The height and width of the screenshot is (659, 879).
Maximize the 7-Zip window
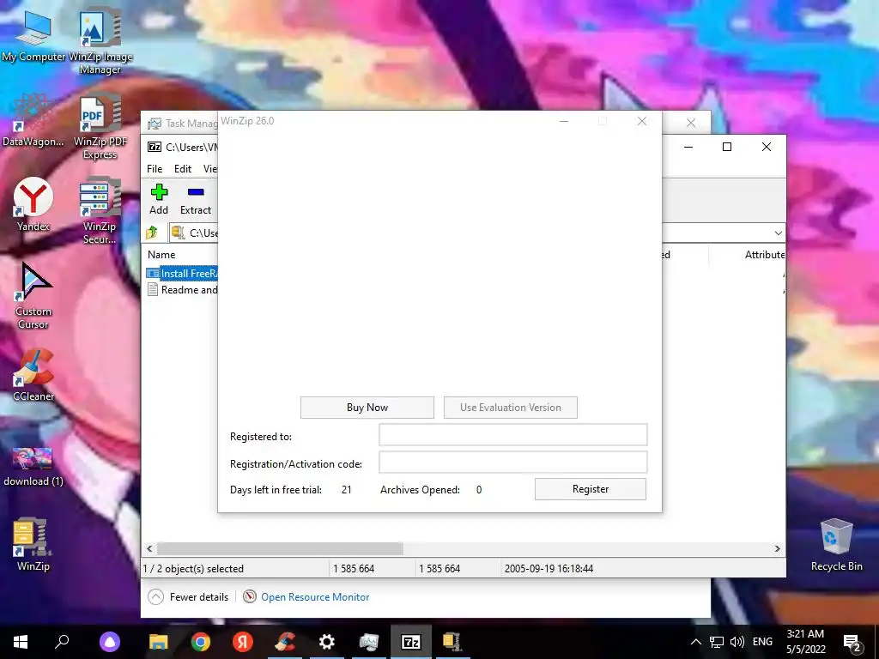pyautogui.click(x=727, y=147)
